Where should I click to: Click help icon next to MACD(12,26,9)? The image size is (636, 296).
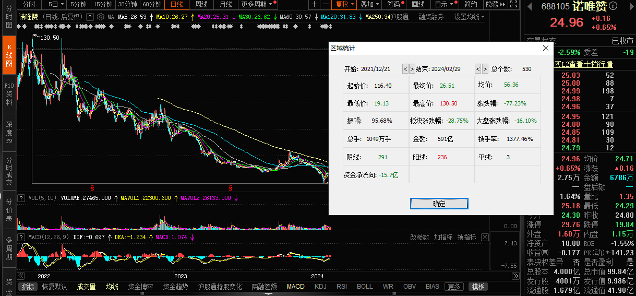[21, 238]
